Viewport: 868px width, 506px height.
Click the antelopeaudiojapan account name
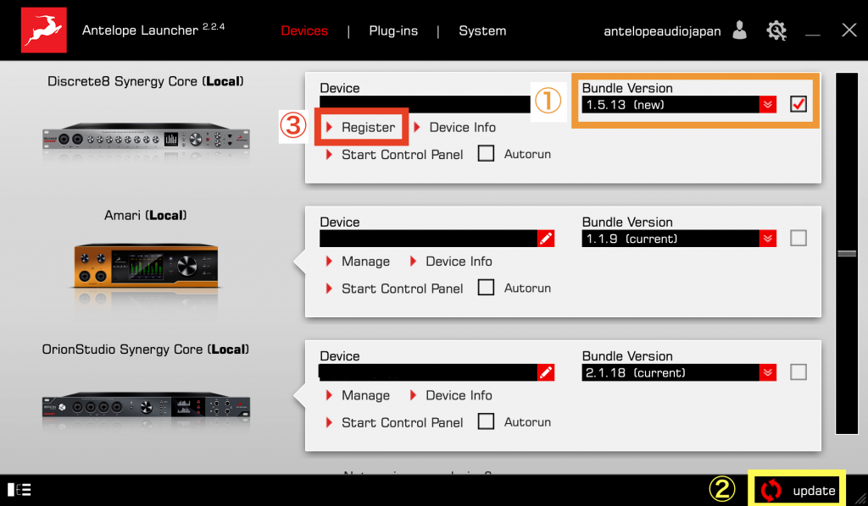[662, 31]
